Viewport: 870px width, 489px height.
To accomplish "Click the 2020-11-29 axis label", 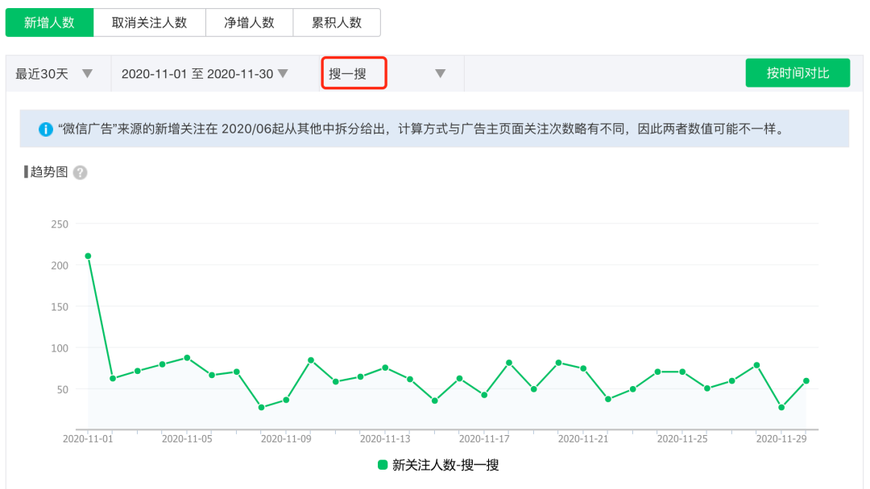I will click(x=781, y=439).
